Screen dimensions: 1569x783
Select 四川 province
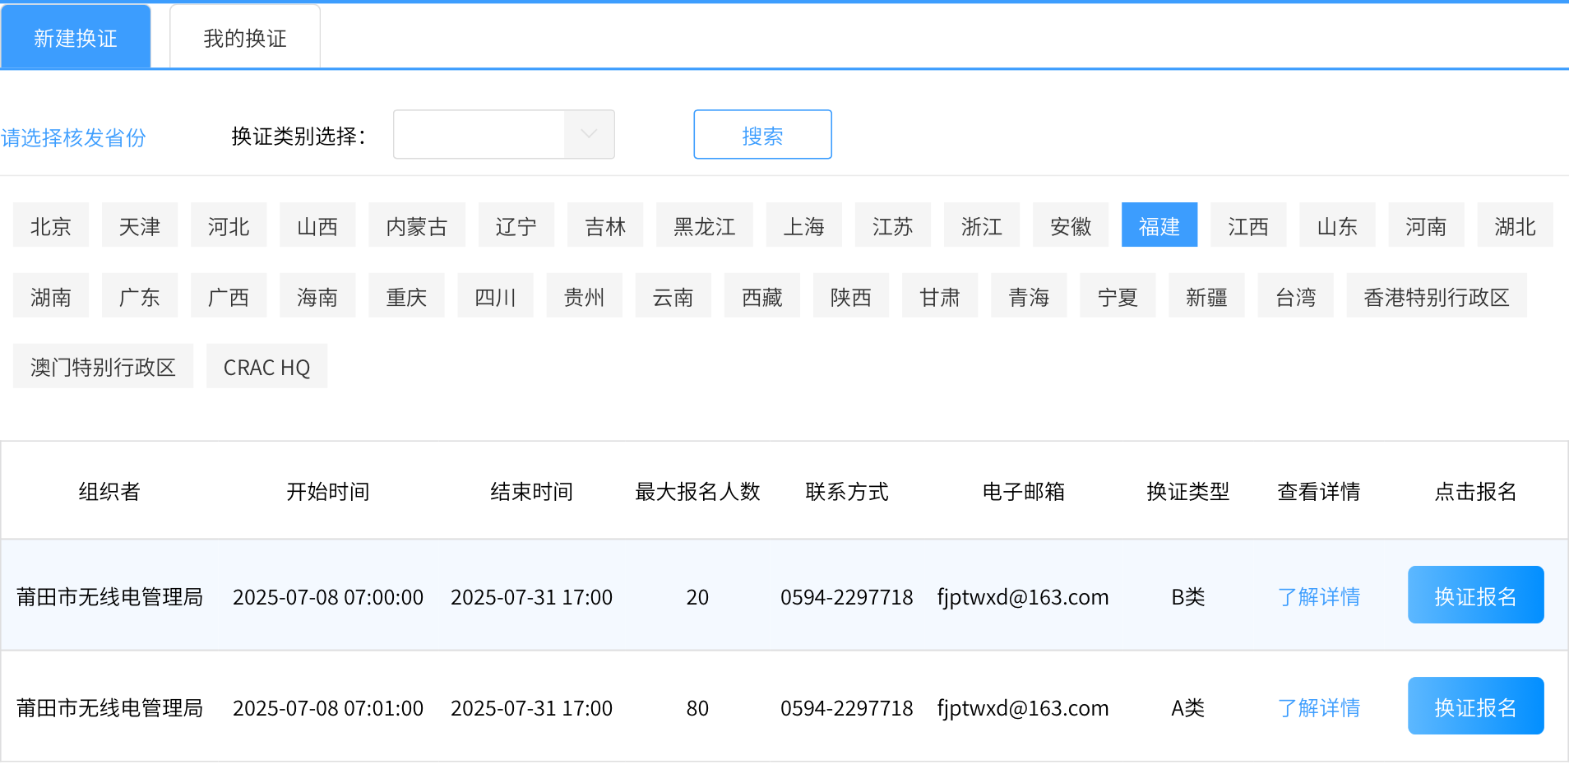point(496,295)
